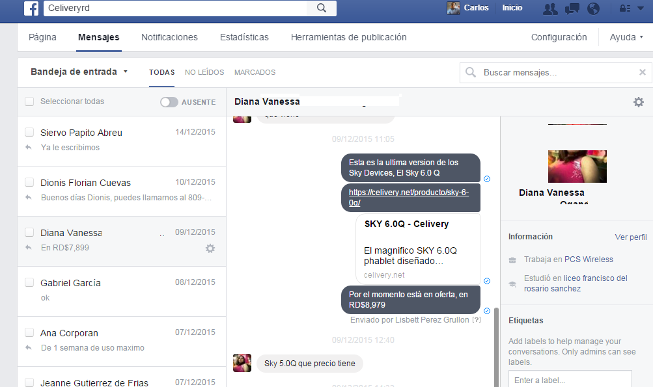
Task: Click Ver perfil link
Action: click(630, 237)
